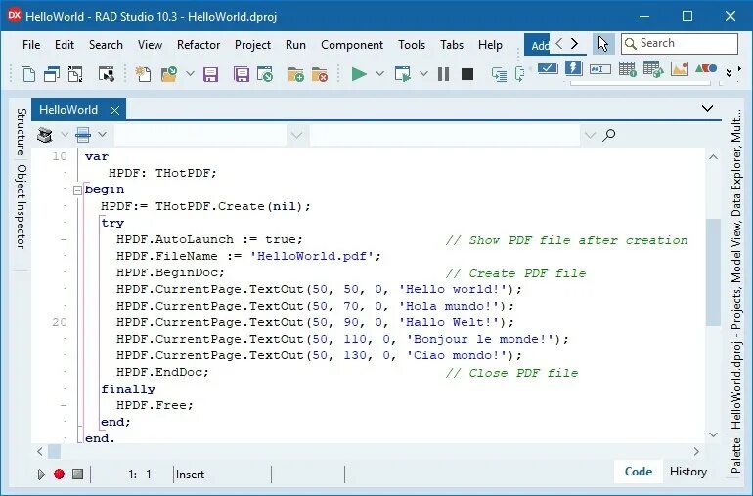Switch to the History tab
This screenshot has height=496, width=753.
click(687, 472)
